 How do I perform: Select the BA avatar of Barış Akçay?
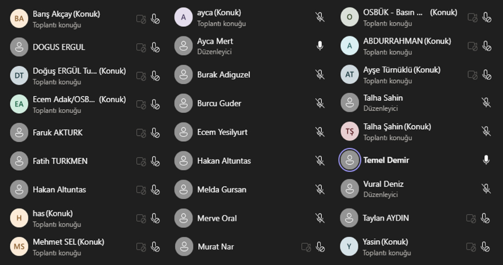pos(19,19)
